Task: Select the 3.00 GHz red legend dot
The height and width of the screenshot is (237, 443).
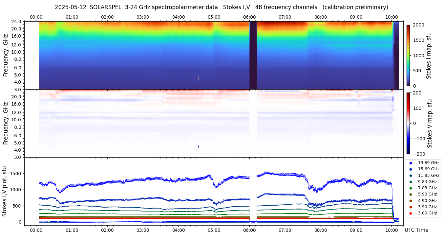Action: coord(411,213)
